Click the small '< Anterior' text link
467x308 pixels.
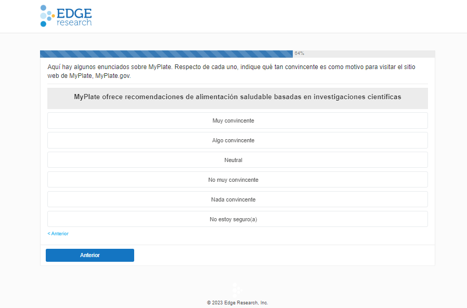pyautogui.click(x=58, y=234)
